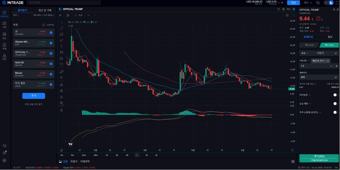Collapse the indicator legend chevron 4
The width and height of the screenshot is (340, 170).
pyautogui.click(x=71, y=26)
